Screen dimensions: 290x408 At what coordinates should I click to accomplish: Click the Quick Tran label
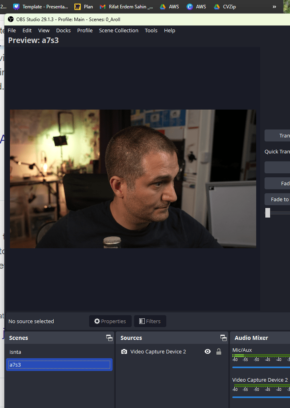click(x=277, y=151)
